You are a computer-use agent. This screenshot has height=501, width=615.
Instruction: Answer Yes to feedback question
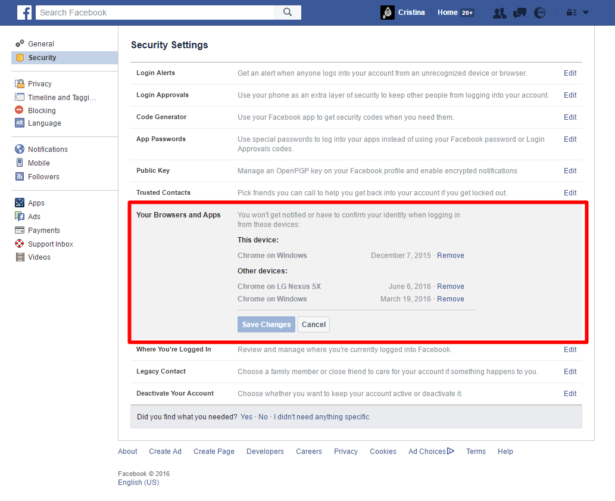coord(246,416)
